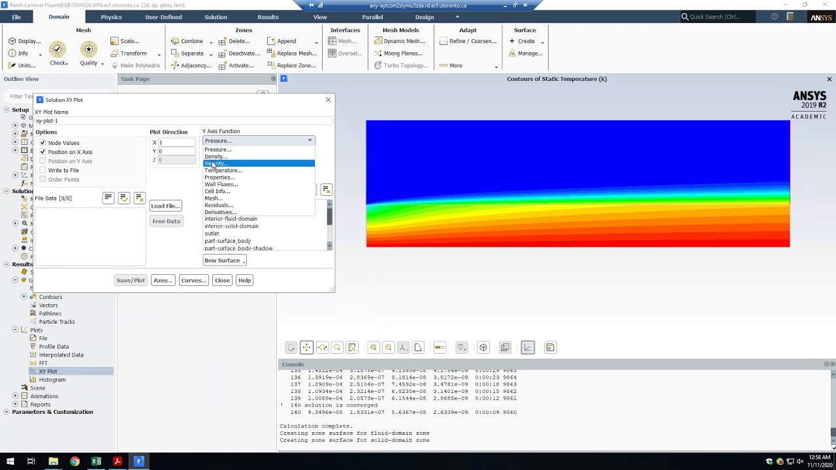Click the Load File... button
Screen dimensions: 836x470
pos(165,206)
